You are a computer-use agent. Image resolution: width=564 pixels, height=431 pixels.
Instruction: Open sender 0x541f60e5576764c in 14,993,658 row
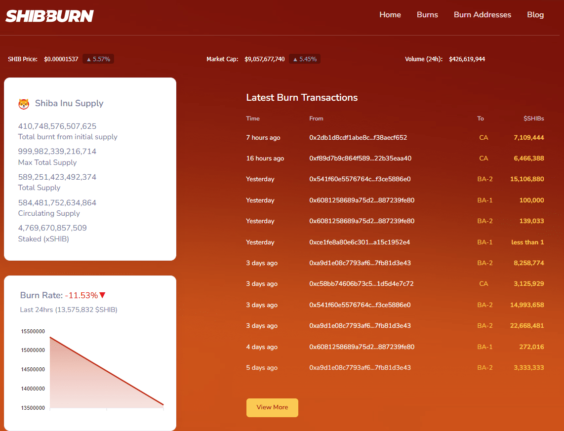coord(360,305)
